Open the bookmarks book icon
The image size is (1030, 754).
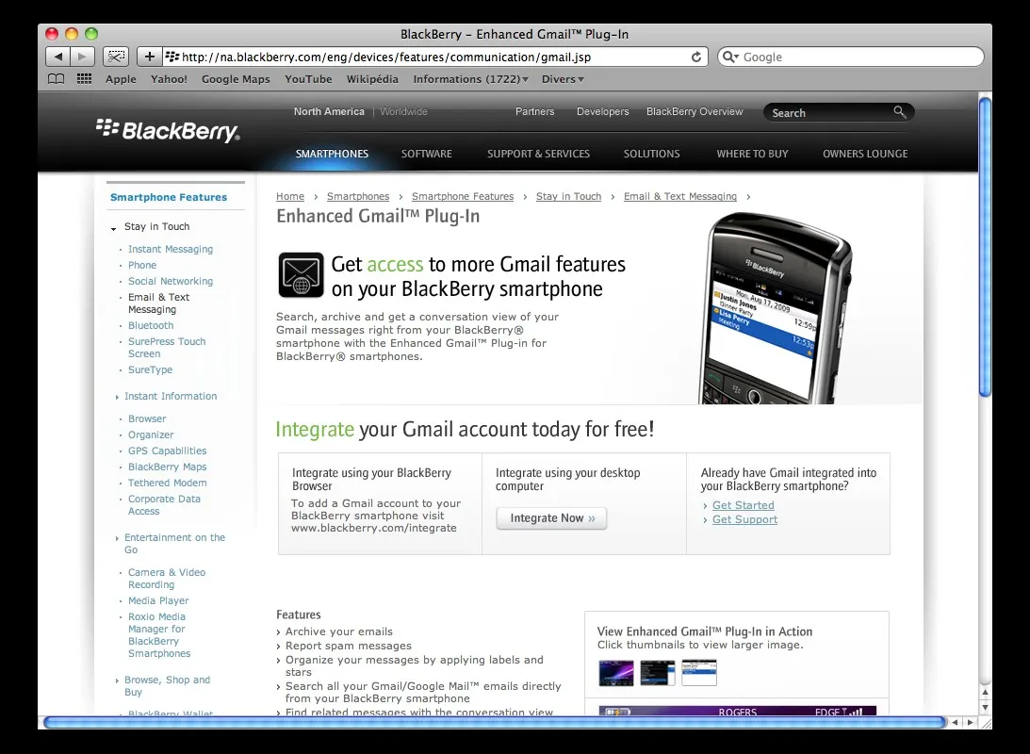(57, 79)
